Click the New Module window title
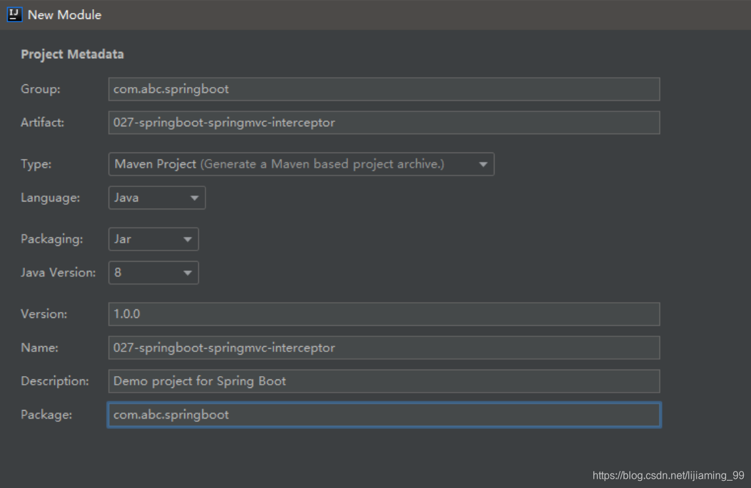 [x=65, y=15]
